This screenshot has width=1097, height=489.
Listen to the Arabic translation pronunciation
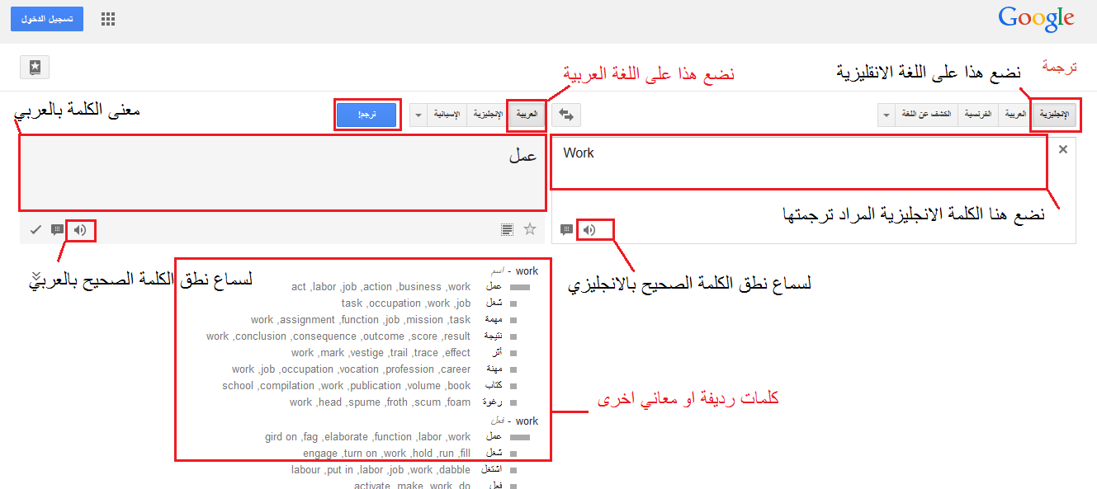[79, 230]
